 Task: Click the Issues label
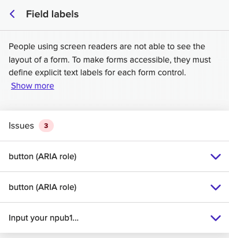click(x=21, y=126)
